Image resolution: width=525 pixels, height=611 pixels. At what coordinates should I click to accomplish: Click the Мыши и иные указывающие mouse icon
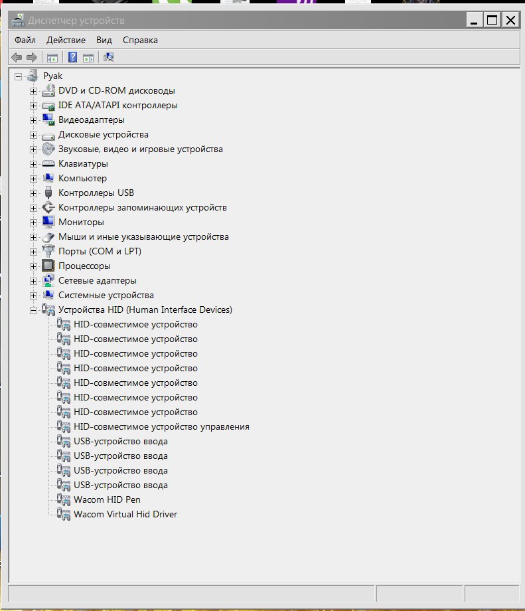coord(48,237)
